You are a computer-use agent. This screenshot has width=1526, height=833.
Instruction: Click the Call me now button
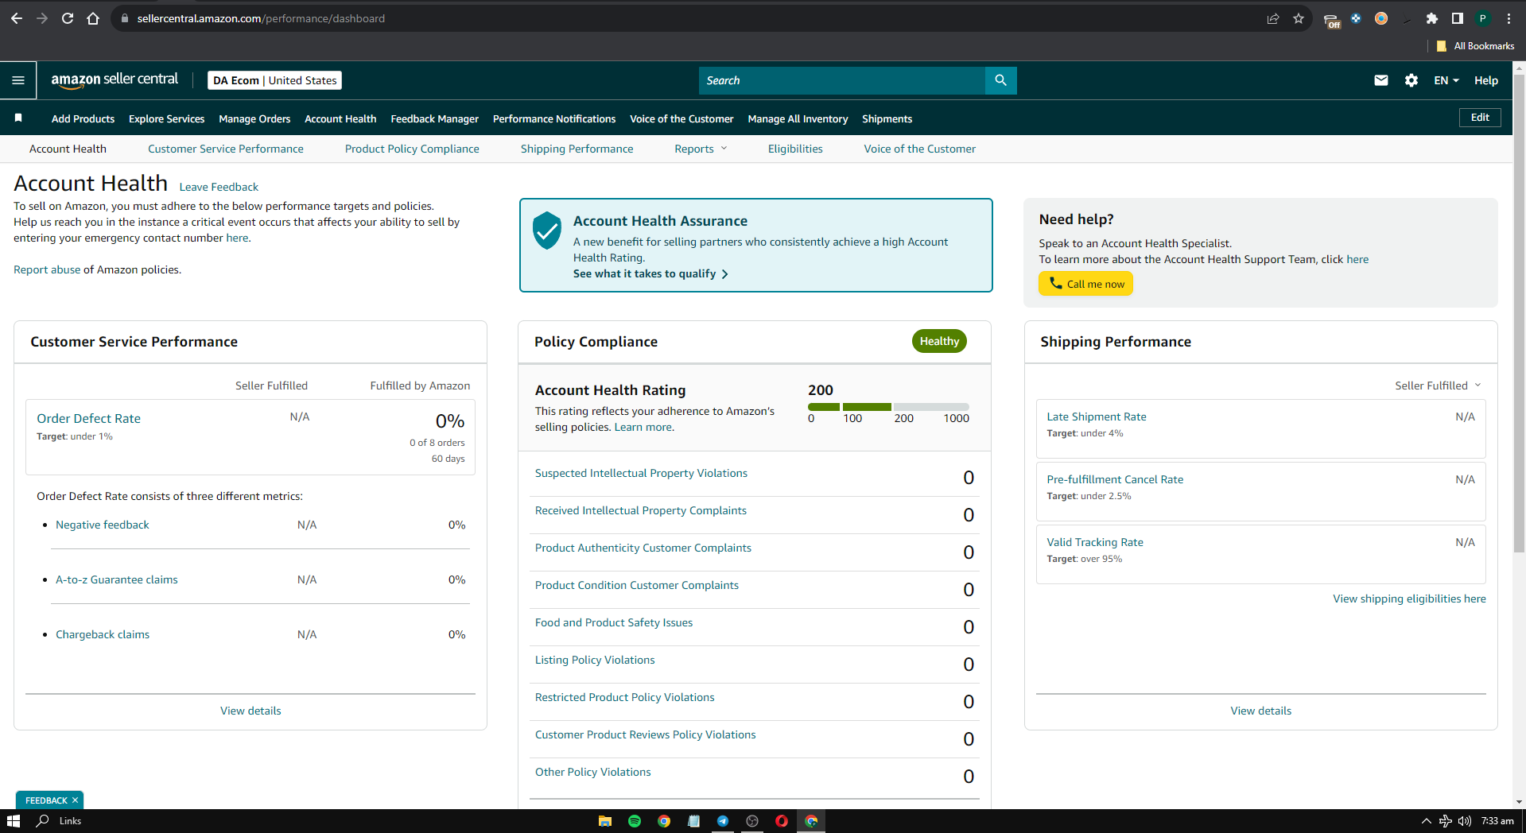click(1085, 284)
